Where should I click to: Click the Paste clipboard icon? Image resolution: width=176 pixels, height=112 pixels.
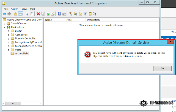coord(32,14)
